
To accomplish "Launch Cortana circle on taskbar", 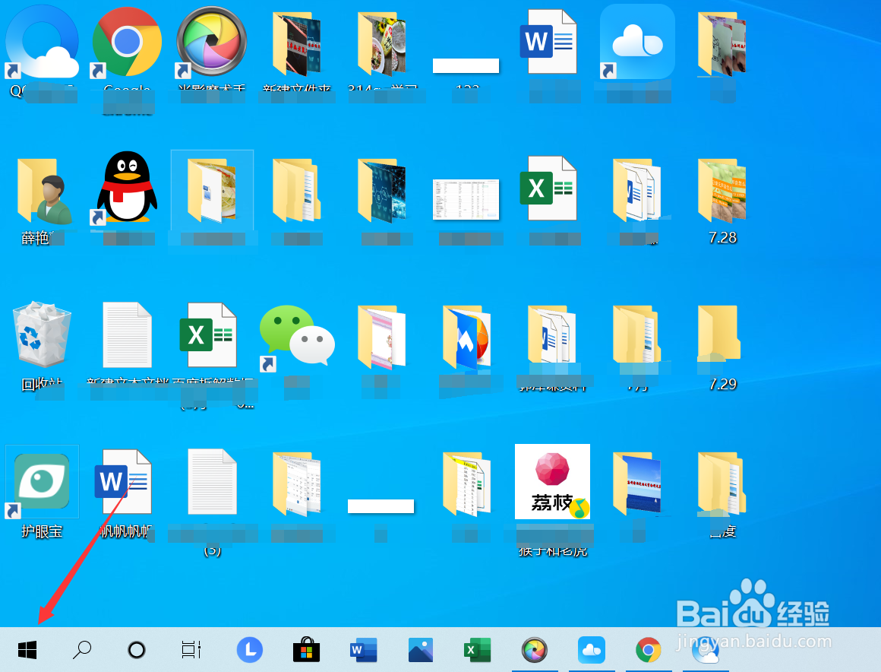I will pos(137,650).
